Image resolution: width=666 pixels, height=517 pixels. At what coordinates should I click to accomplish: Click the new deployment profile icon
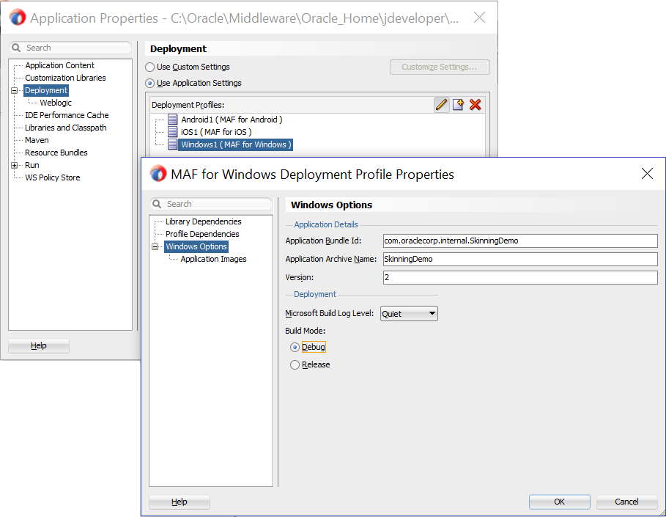coord(458,105)
